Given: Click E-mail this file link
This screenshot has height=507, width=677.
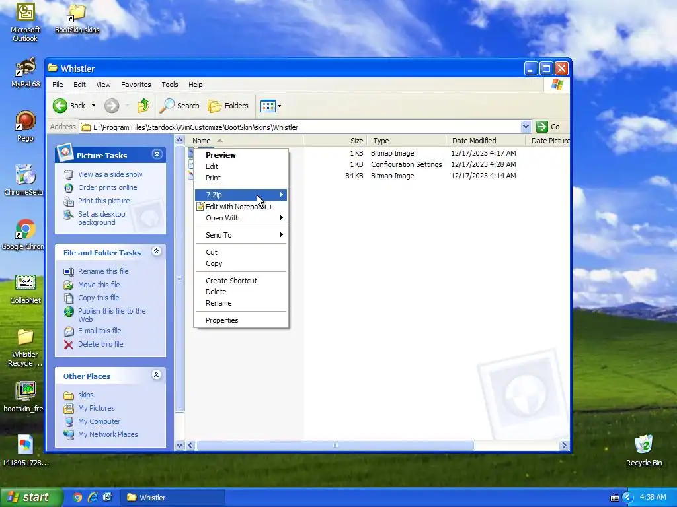Looking at the screenshot, I should 99,331.
